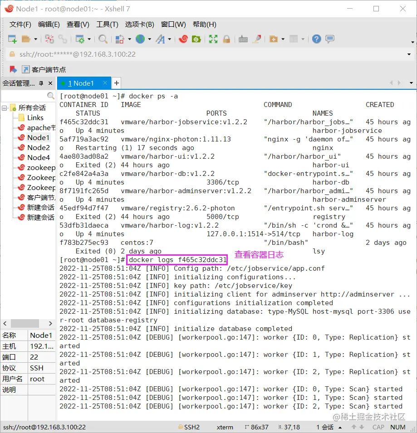The width and height of the screenshot is (417, 433).
Task: Click the disconnect icon in toolbar
Action: point(49,39)
